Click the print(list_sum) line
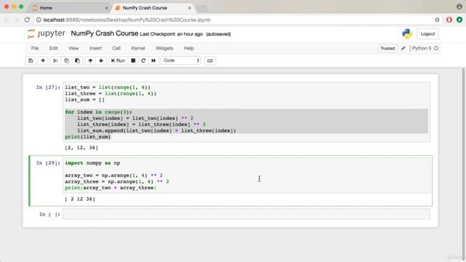 pos(87,137)
